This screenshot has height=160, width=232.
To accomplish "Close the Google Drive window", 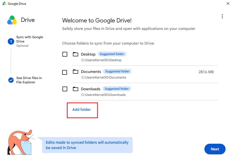I will (x=228, y=3).
